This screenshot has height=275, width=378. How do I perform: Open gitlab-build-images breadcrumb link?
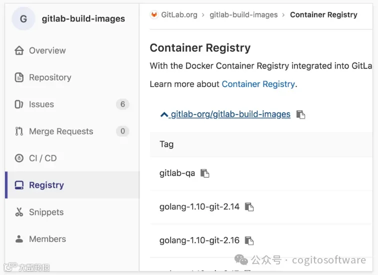pyautogui.click(x=243, y=14)
